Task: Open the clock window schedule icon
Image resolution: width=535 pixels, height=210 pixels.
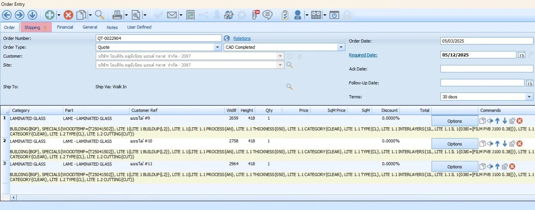Action: pos(334,15)
